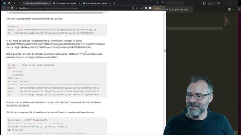Go forward in browser history
The image size is (241, 135).
8,8
